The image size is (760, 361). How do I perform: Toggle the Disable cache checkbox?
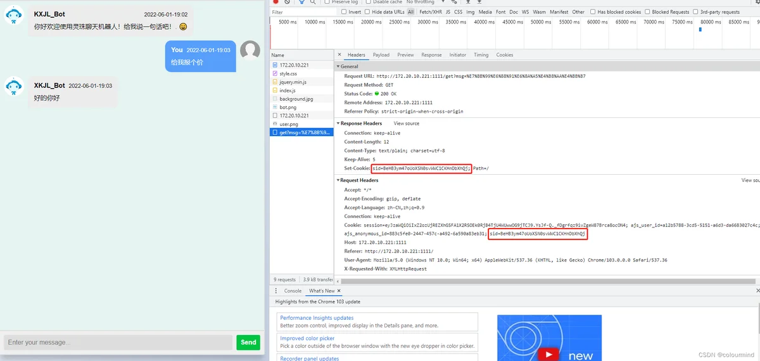point(367,2)
